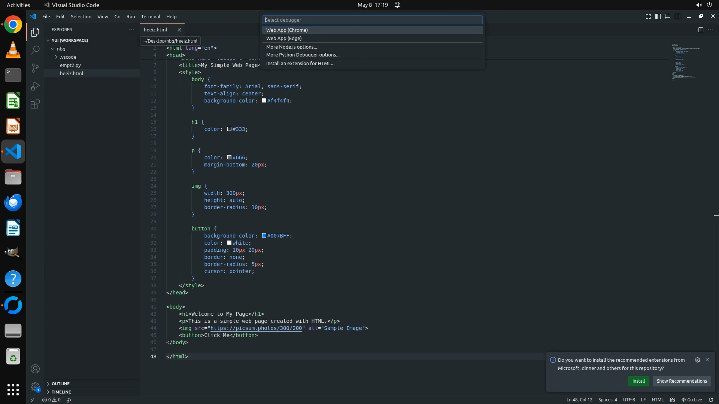This screenshot has width=719, height=404.
Task: Toggle the Primary Side Bar layout button
Action: point(658,16)
